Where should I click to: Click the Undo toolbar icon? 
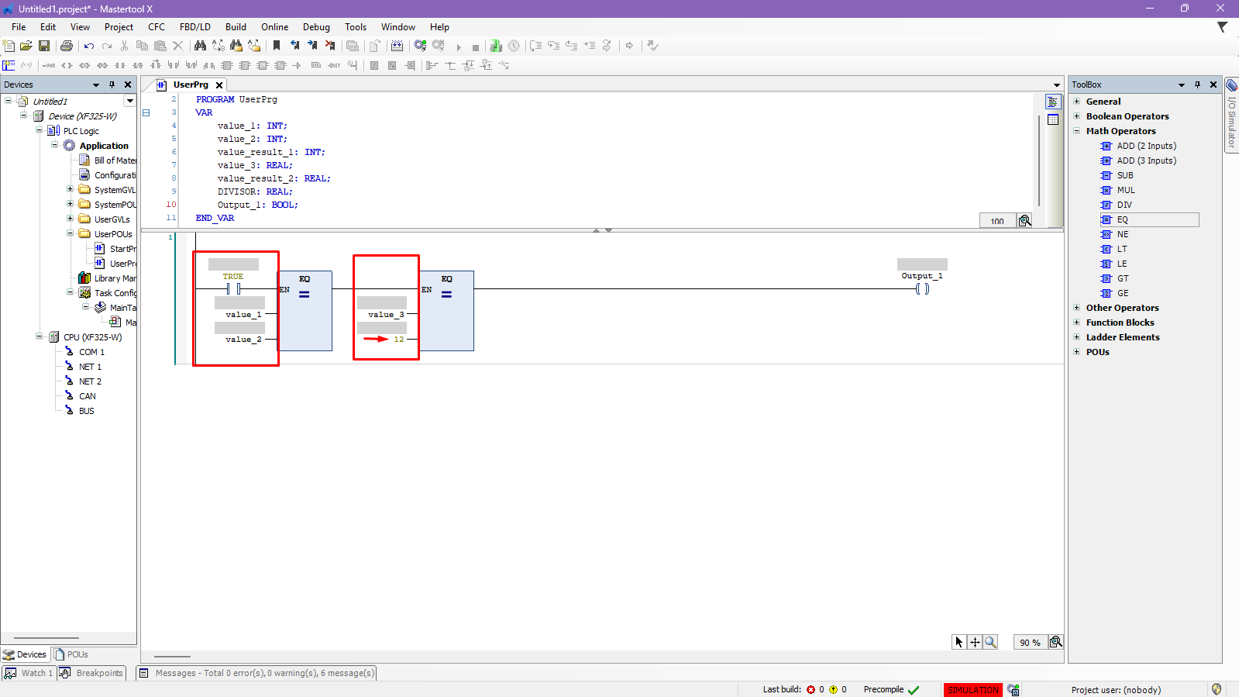point(89,46)
